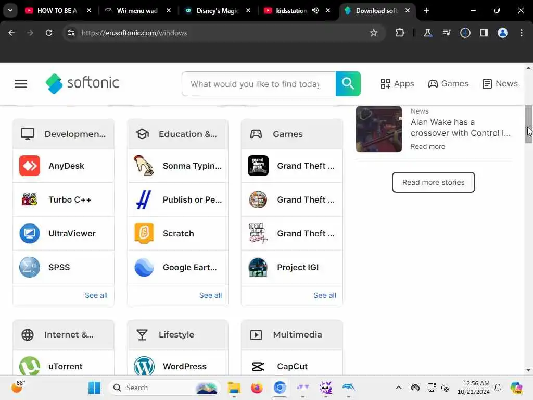Open the media control icon in toolbar
The image size is (533, 400).
coord(447,33)
